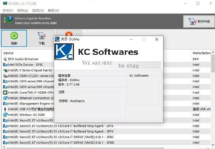Viewport: 215px width, 149px height.
Task: Click the Intel RSTe Device 2F9C icon
Action: pos(5,65)
